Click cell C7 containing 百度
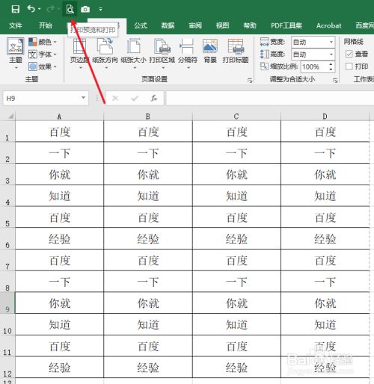This screenshot has height=384, width=374. pyautogui.click(x=236, y=260)
